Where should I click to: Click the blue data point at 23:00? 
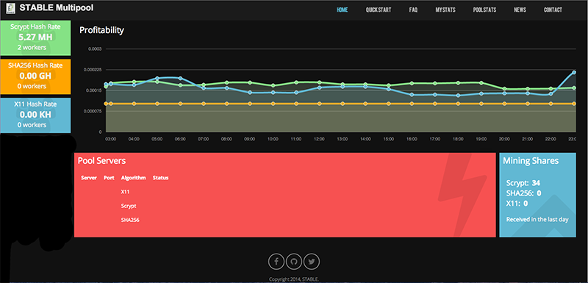574,72
